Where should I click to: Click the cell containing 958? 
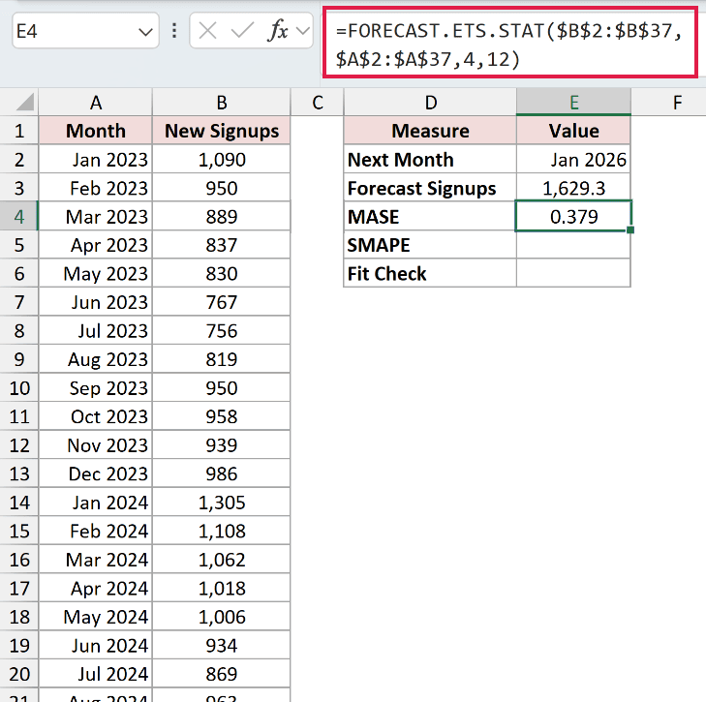click(x=222, y=416)
